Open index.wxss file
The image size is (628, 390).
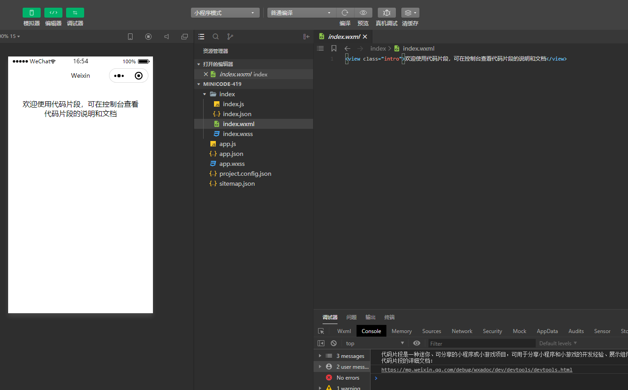click(x=253, y=134)
